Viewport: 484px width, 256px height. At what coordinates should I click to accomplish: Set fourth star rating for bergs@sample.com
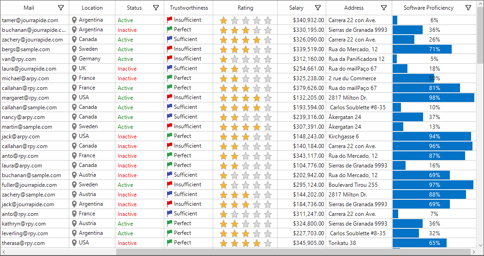click(x=257, y=49)
